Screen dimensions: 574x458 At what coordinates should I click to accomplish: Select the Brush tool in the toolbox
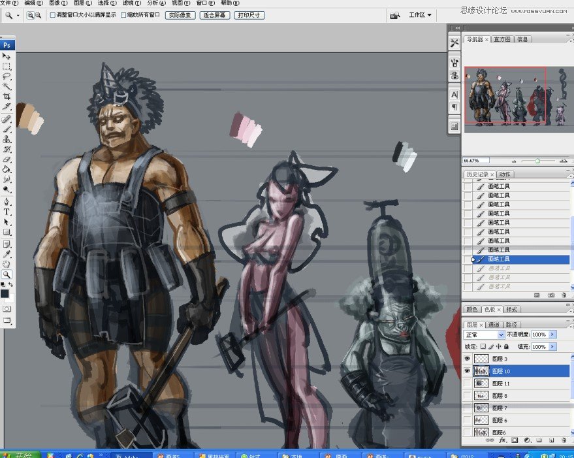click(x=7, y=129)
